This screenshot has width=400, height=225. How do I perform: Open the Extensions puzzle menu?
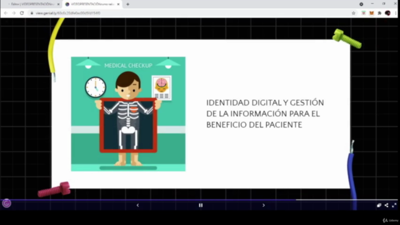click(x=379, y=13)
